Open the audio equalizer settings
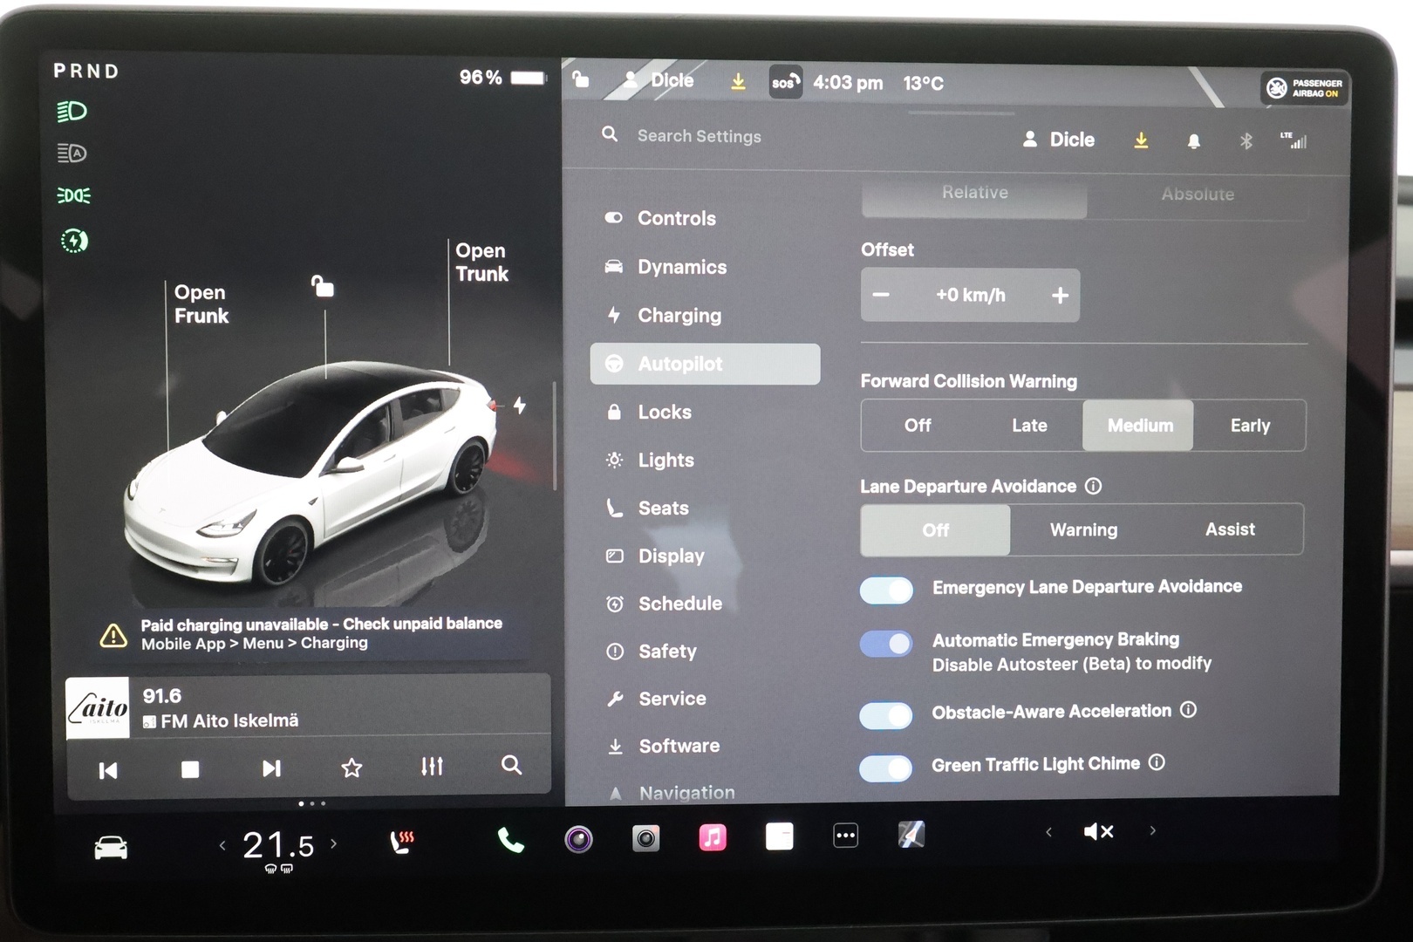The height and width of the screenshot is (942, 1413). pos(432,767)
